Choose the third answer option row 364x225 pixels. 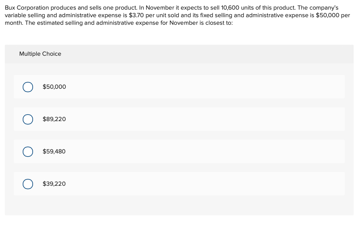point(179,151)
